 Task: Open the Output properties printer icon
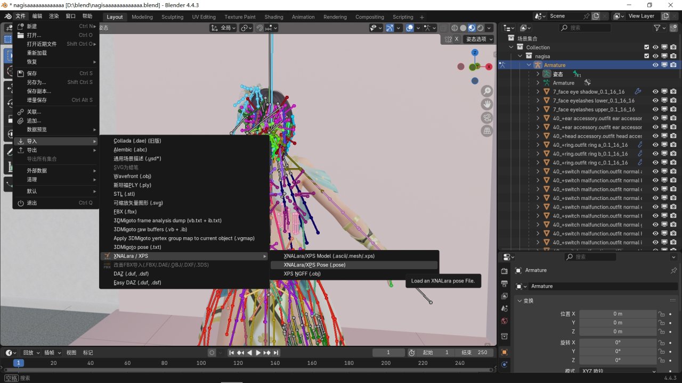point(504,284)
